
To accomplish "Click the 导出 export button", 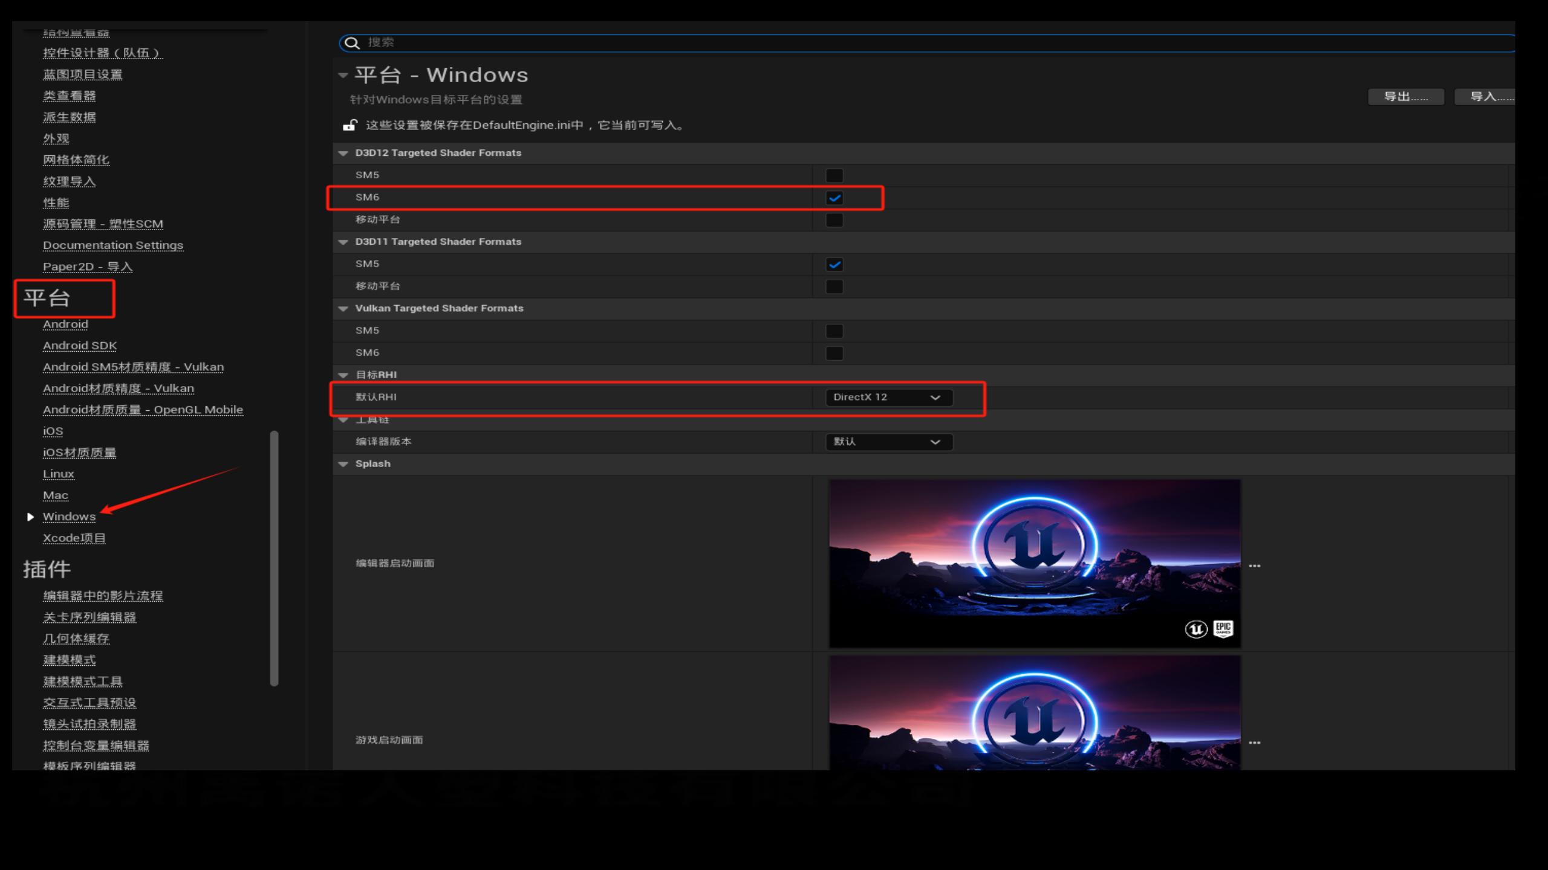I will 1406,97.
